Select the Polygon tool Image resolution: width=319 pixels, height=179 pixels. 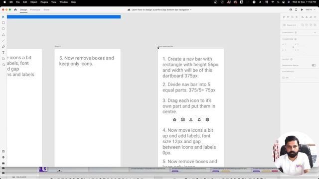(x=3, y=35)
